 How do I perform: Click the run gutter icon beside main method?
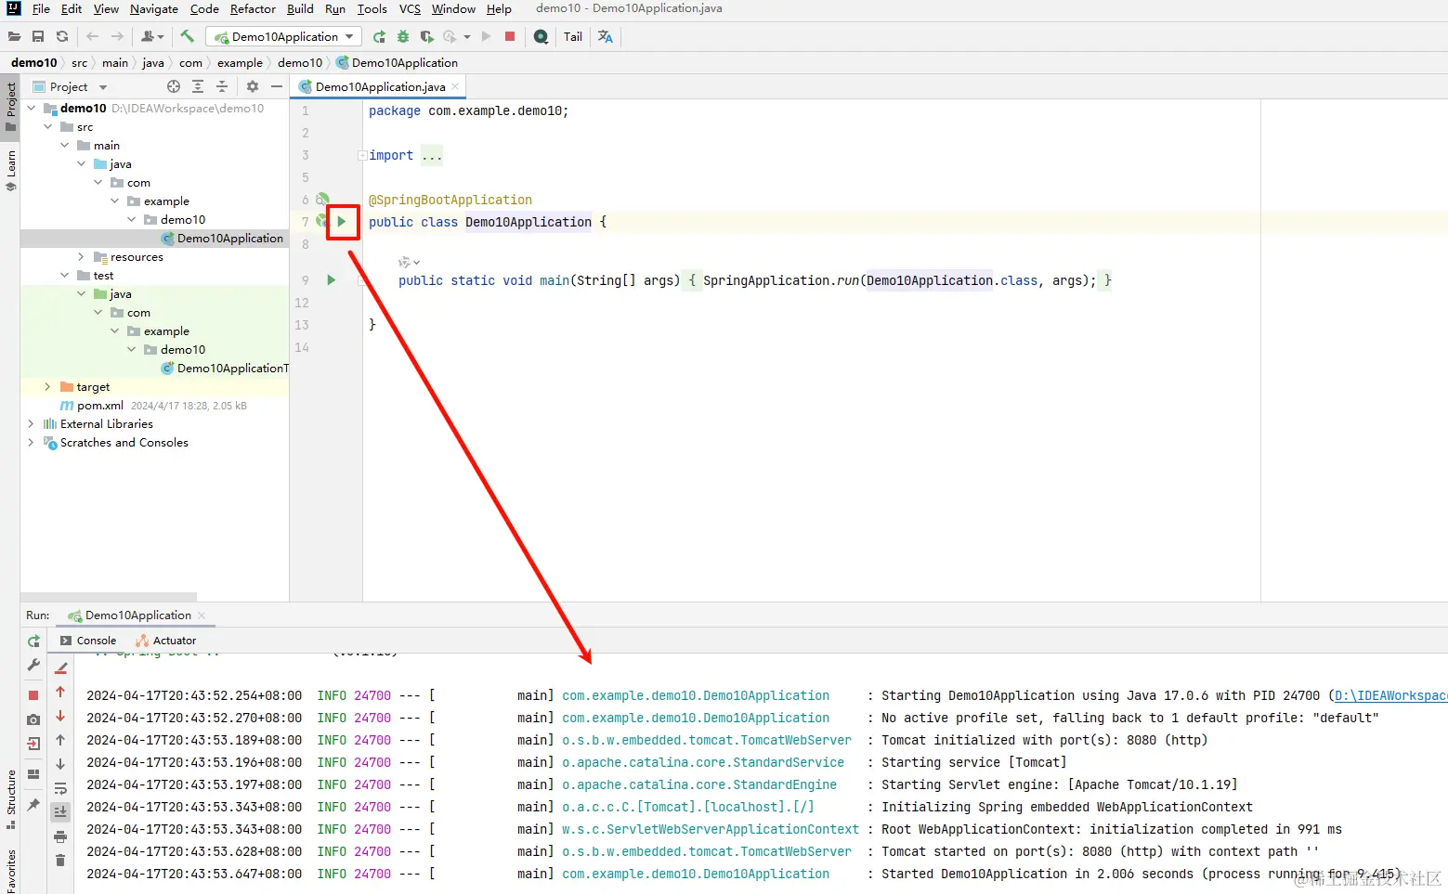click(x=332, y=279)
